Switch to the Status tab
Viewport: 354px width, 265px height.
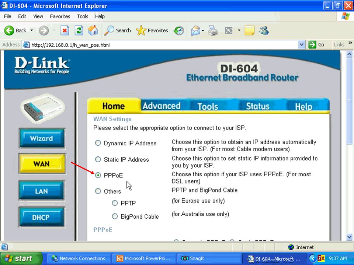(258, 106)
